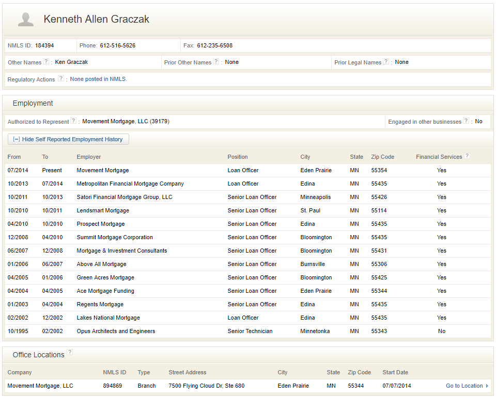The width and height of the screenshot is (497, 398).
Task: Select office NMLS ID 894869
Action: 113,386
